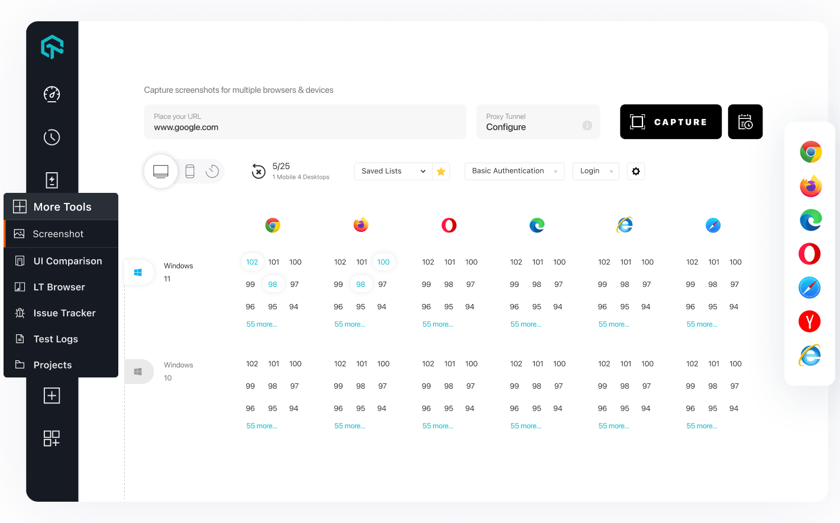Select version 98 for Opera on Windows 11
This screenshot has width=840, height=523.
448,284
